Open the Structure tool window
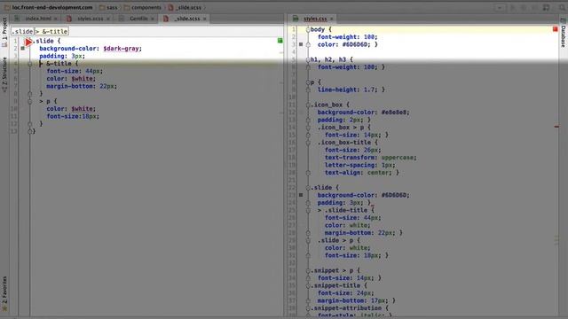Viewport: 568px width, 319px height. [4, 74]
